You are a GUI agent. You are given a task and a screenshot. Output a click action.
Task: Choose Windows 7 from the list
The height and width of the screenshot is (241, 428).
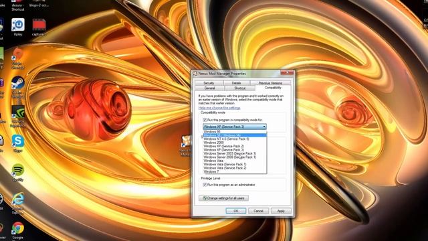pyautogui.click(x=235, y=171)
